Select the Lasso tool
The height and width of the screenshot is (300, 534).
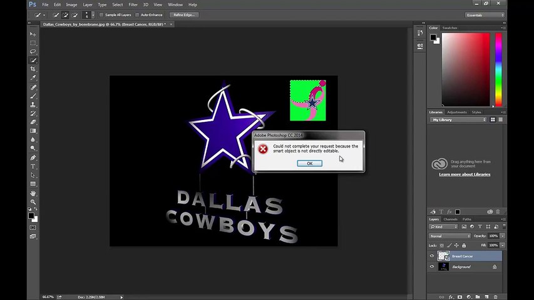33,52
